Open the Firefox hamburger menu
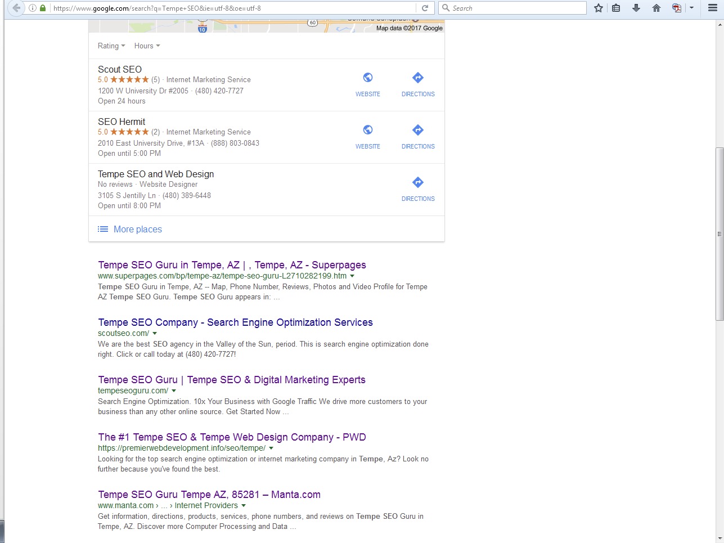The width and height of the screenshot is (724, 543). [x=712, y=8]
